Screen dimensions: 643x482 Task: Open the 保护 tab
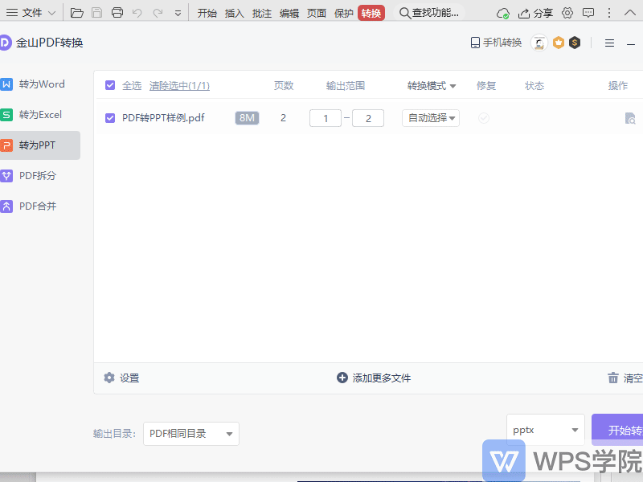pos(344,13)
